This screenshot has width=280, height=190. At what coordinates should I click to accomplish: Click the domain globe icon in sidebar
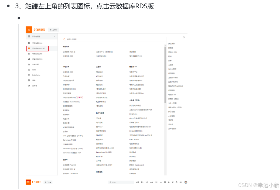tap(29, 81)
